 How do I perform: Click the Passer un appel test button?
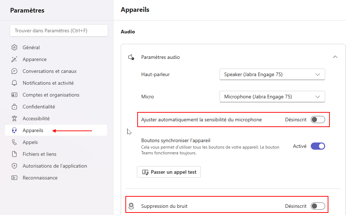[x=169, y=172]
